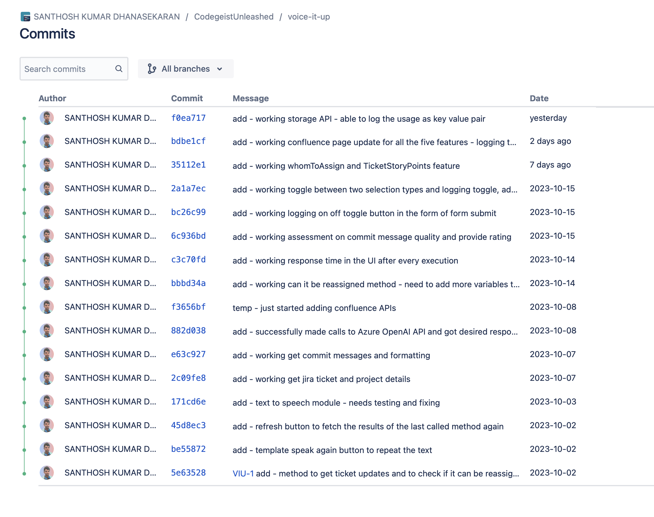Click the search magnifier icon
This screenshot has height=517, width=654.
coord(119,69)
